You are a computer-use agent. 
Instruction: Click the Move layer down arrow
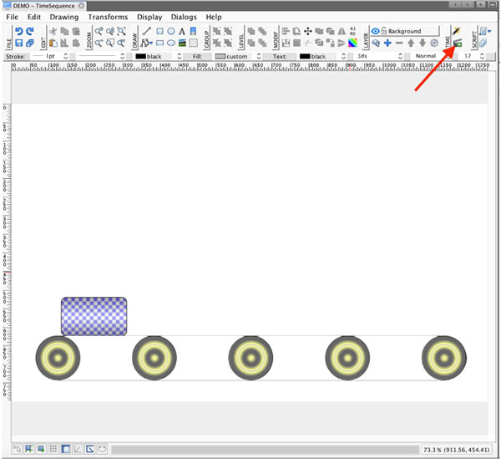tap(423, 43)
